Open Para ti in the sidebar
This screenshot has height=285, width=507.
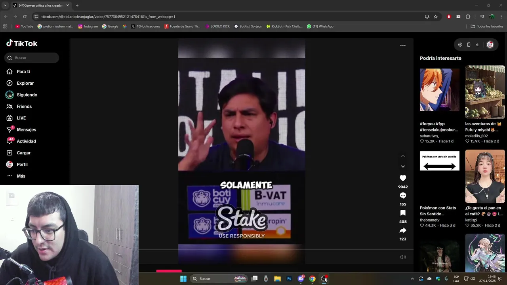click(x=23, y=72)
